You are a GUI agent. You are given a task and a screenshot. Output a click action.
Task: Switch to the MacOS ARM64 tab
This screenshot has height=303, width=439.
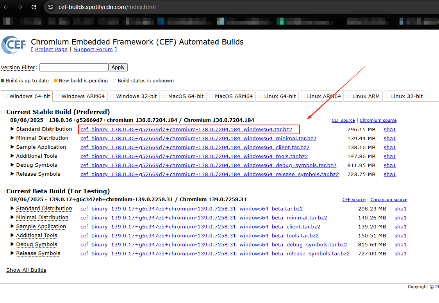coord(231,96)
